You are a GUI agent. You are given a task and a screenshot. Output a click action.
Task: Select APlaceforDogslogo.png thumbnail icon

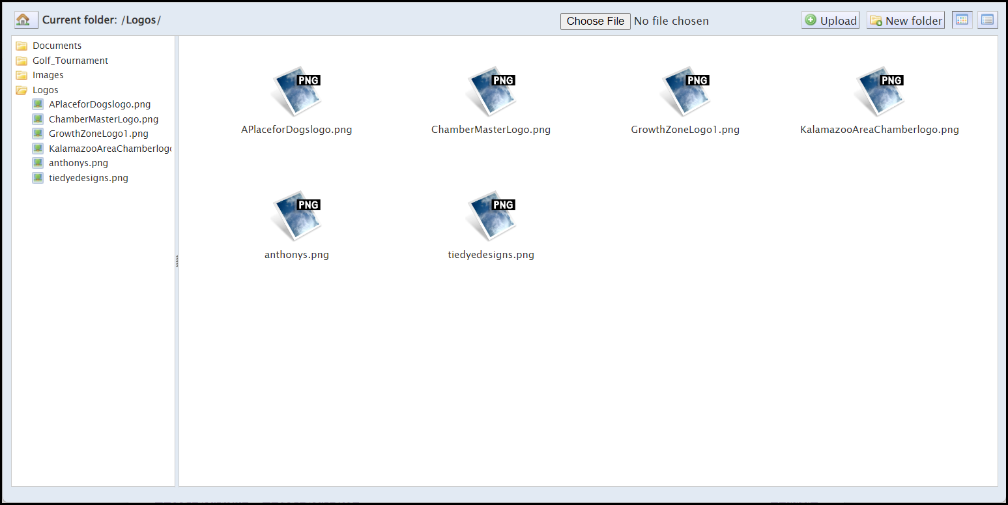point(296,91)
